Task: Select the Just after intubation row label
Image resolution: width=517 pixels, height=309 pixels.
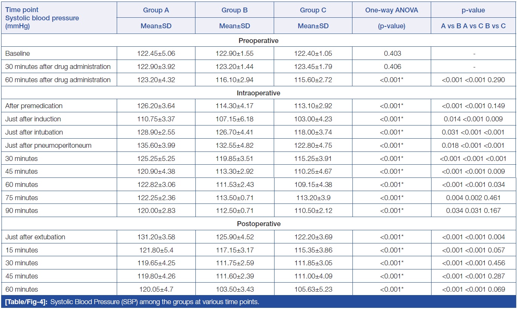Action: 34,132
